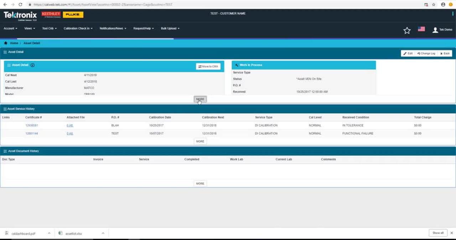456x240 pixels.
Task: Open certificate 12936581 link
Action: (x=32, y=126)
